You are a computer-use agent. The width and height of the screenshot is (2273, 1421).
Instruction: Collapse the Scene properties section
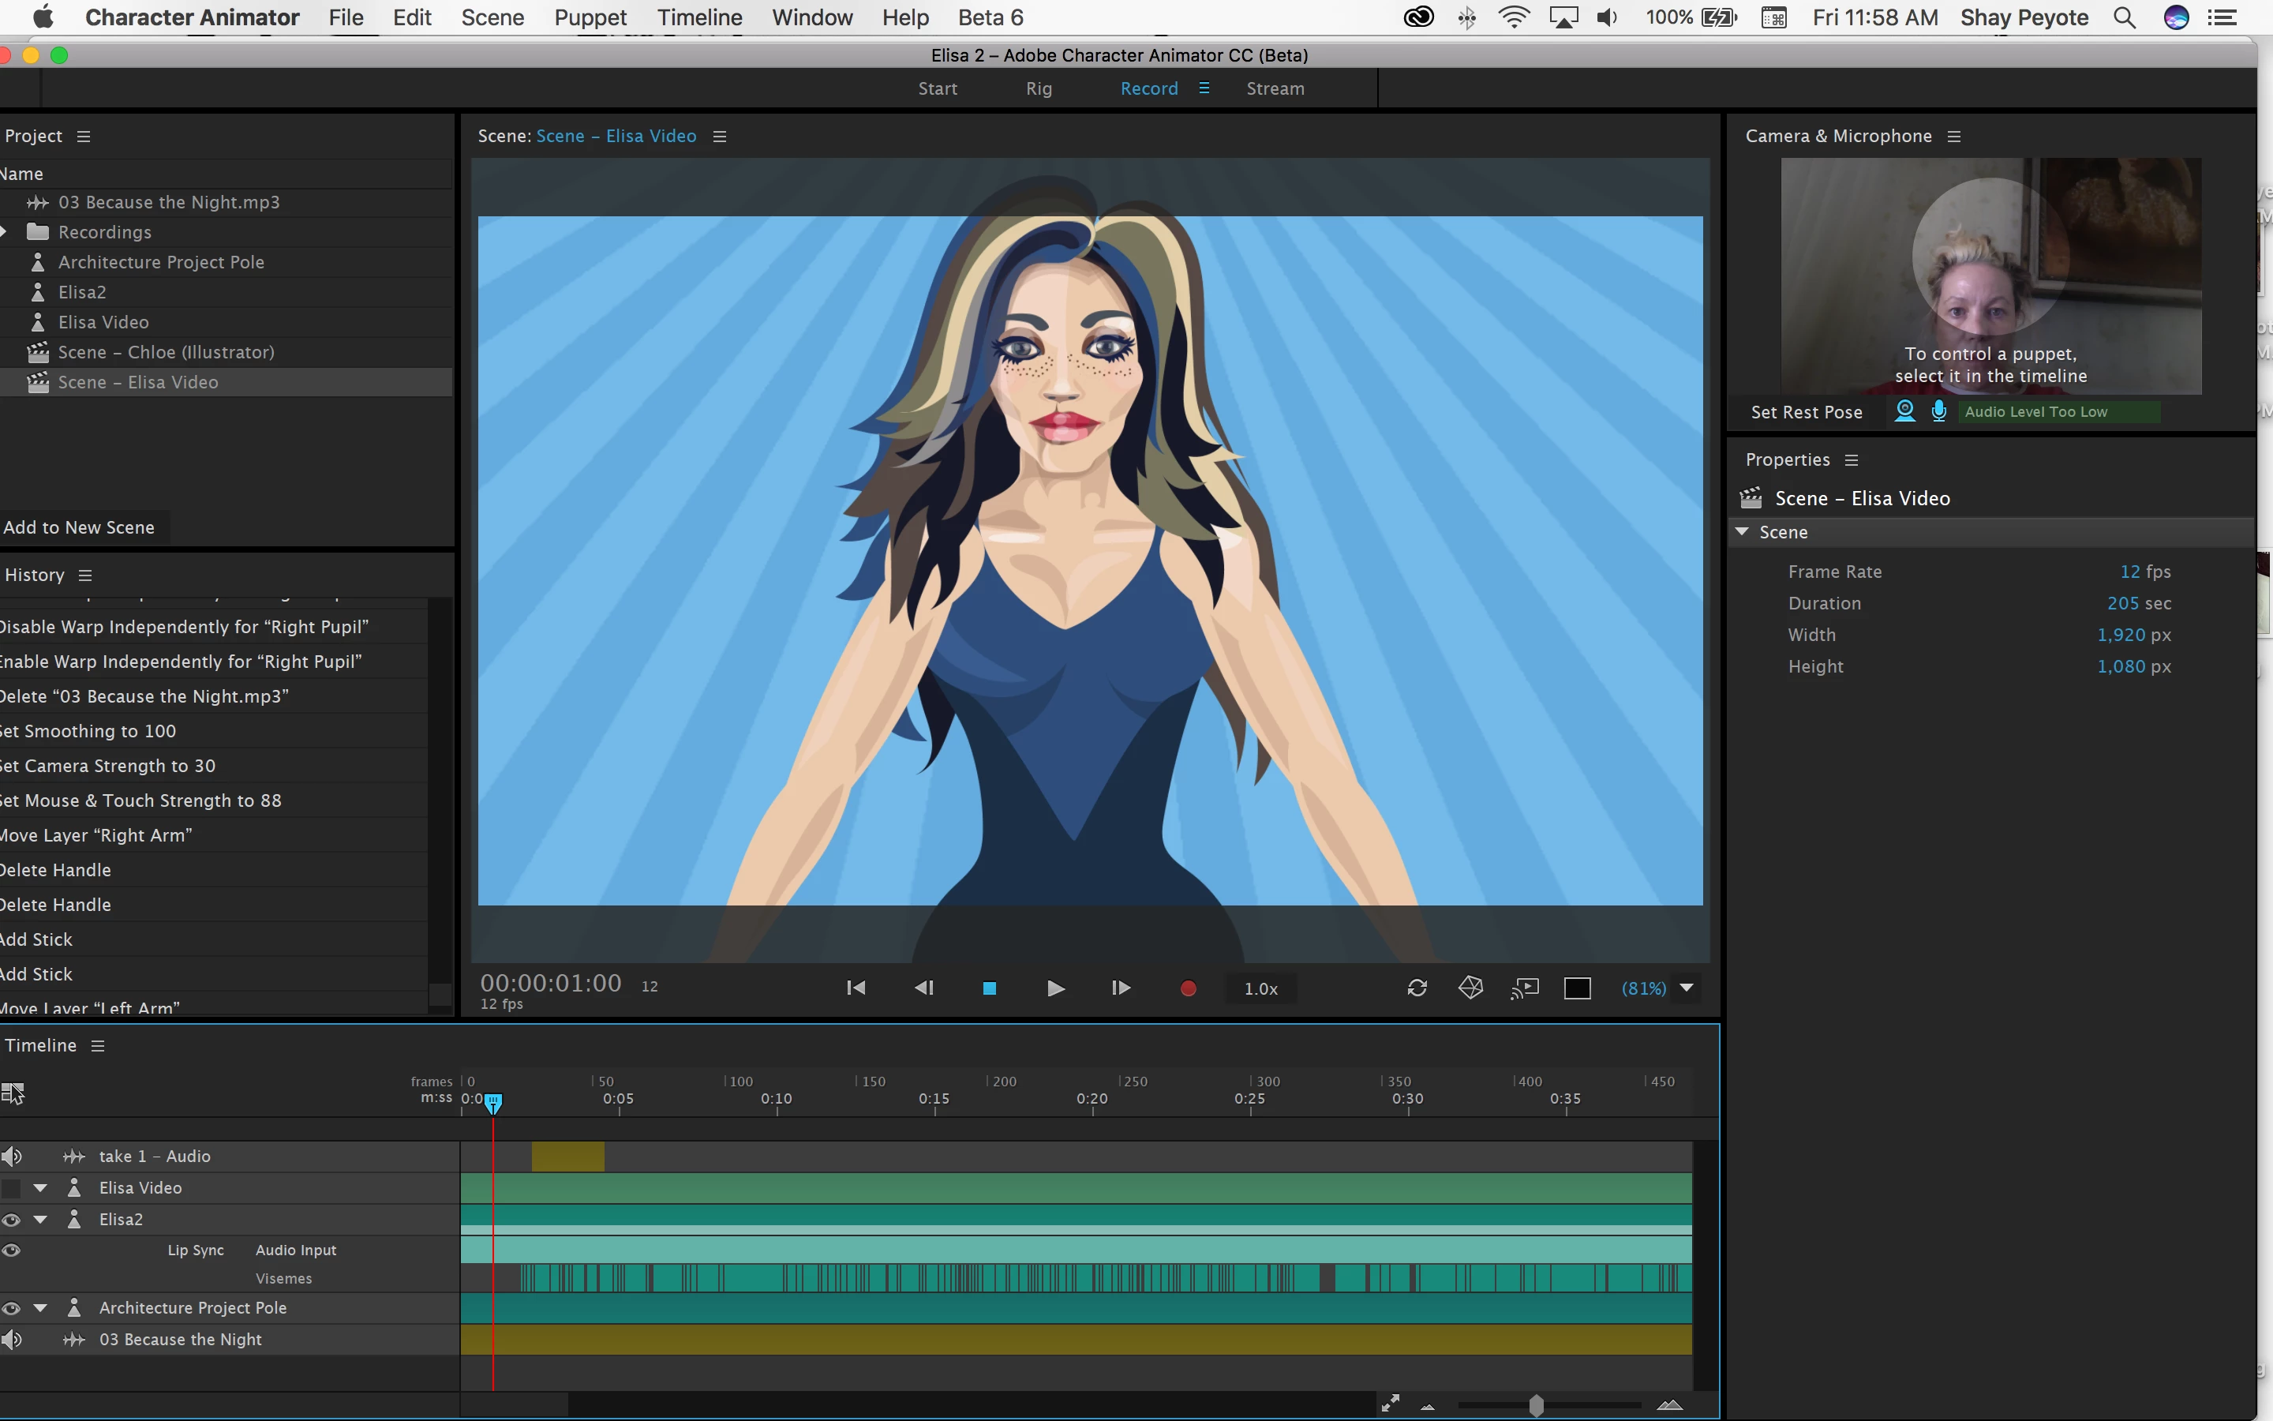pyautogui.click(x=1743, y=532)
